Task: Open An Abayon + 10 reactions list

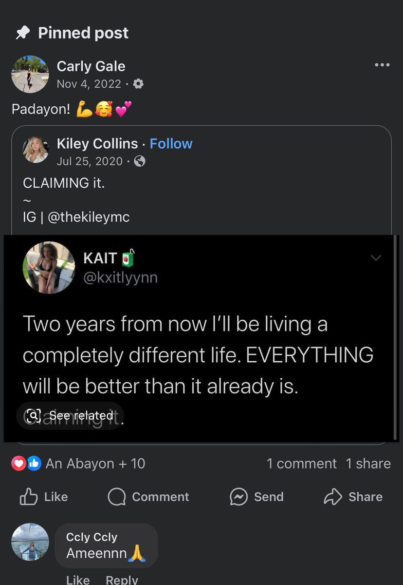Action: [95, 464]
